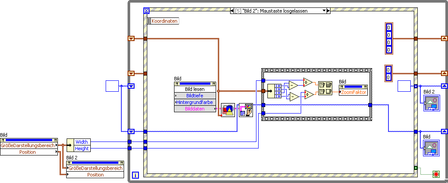The image size is (448, 183).
Task: Click the Height element of the unbundle node
Action: (82, 148)
